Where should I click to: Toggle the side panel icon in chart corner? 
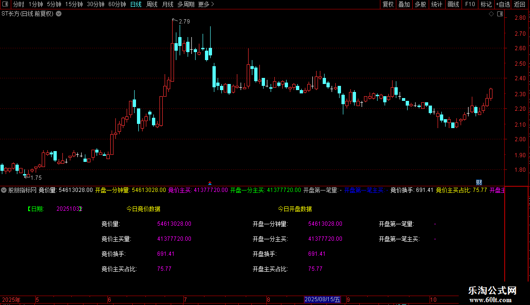(x=500, y=14)
